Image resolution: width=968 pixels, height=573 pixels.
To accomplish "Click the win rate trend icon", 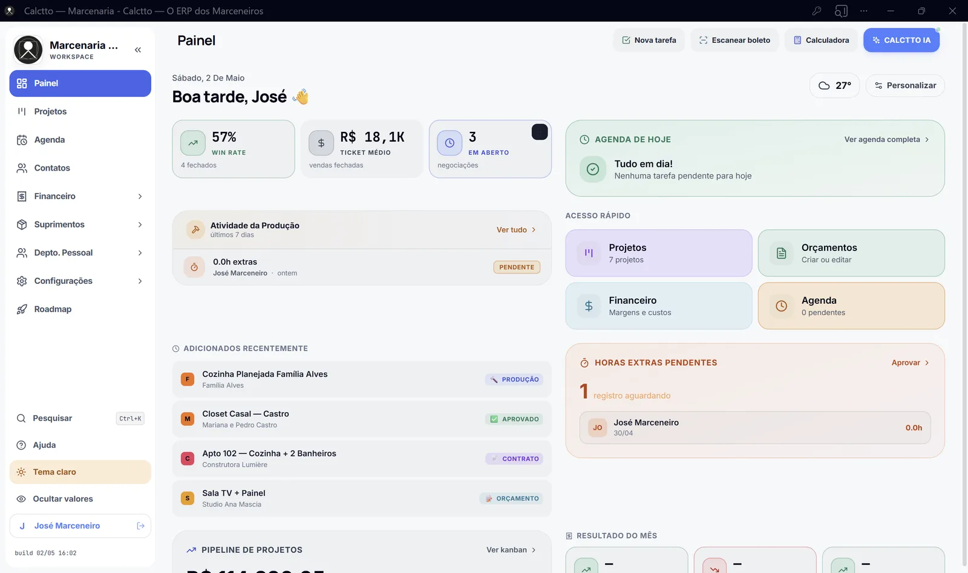I will click(x=193, y=143).
